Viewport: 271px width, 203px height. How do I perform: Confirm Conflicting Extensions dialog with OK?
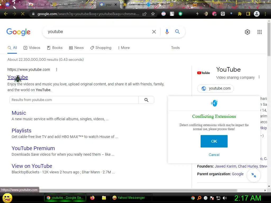coord(214,141)
